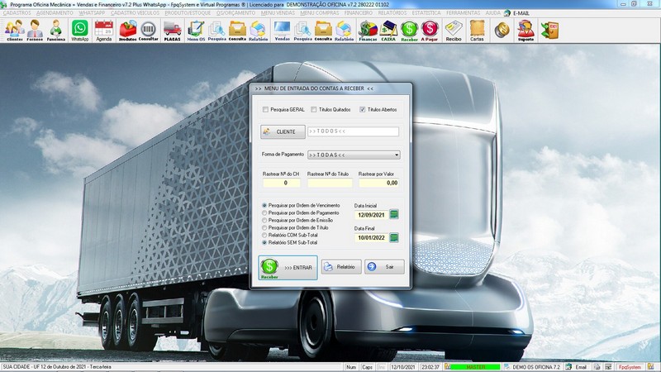Open the FERRAMENTAS menu
The width and height of the screenshot is (661, 372).
coord(463,13)
